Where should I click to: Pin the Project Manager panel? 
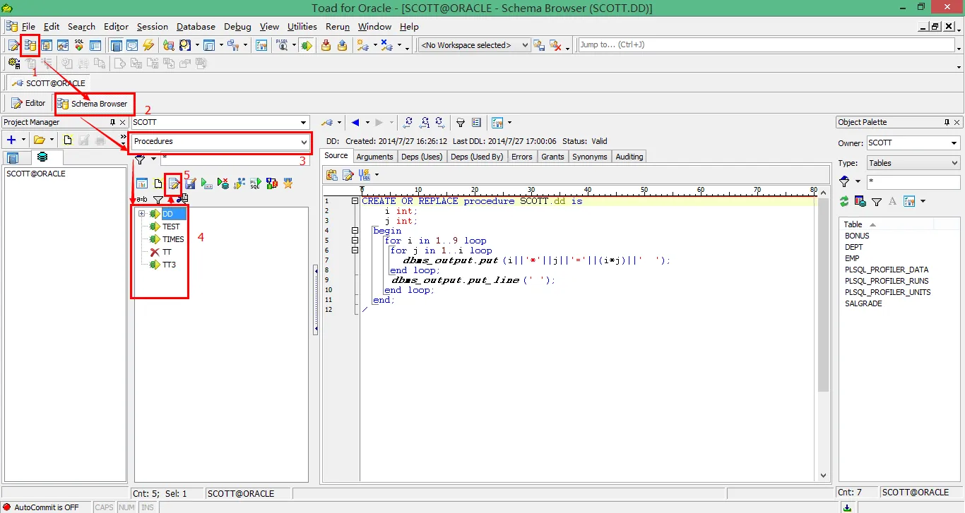112,122
